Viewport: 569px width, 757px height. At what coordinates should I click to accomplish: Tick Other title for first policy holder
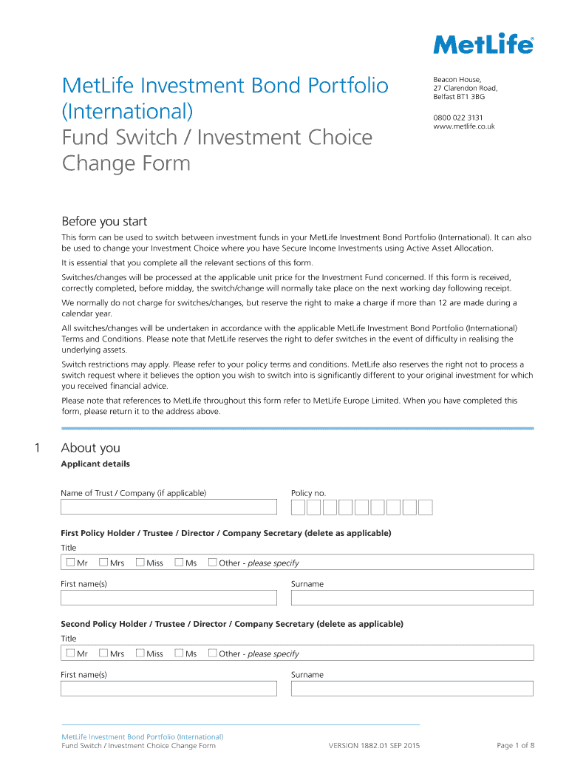point(212,563)
